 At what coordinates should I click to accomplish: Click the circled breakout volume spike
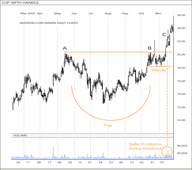coord(167,152)
